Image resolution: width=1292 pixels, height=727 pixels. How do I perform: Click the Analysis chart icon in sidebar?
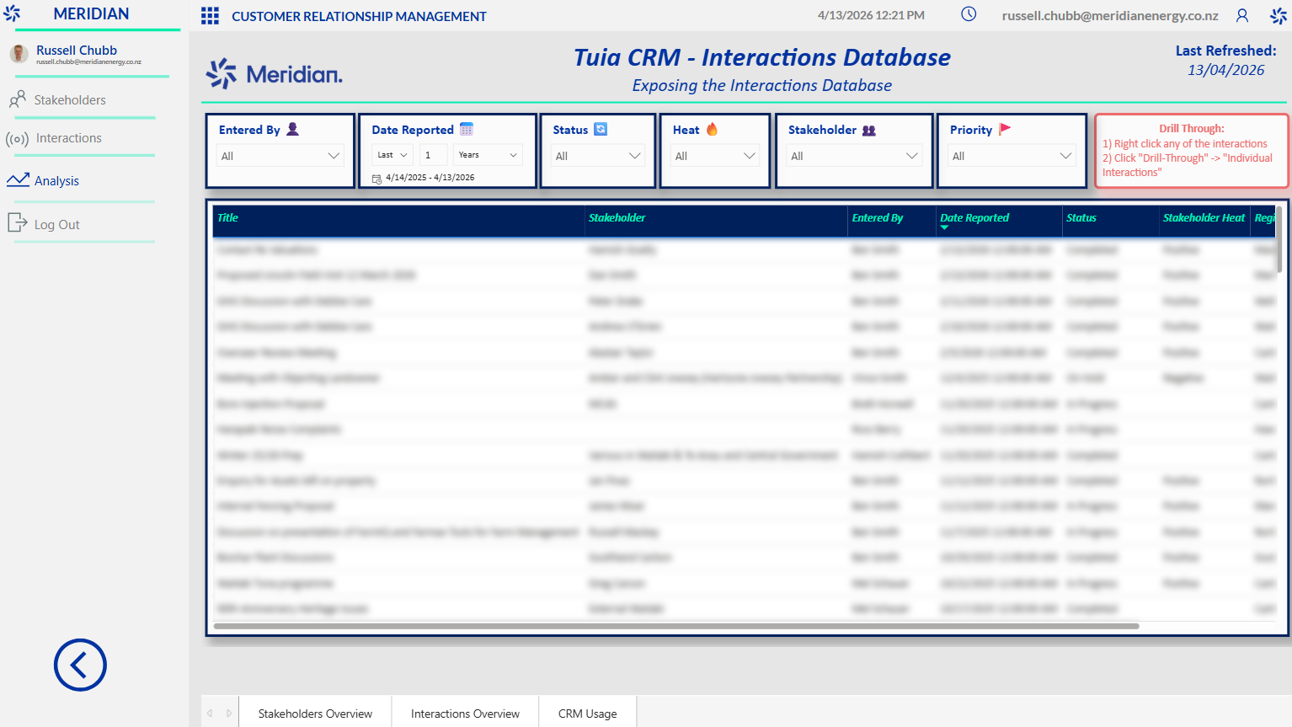[18, 179]
